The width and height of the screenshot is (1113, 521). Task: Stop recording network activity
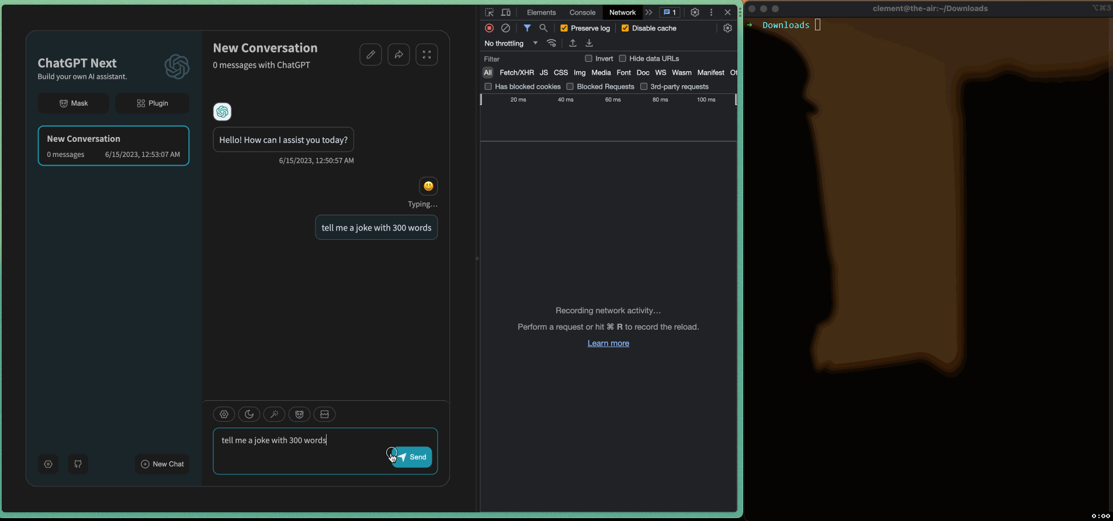point(490,28)
